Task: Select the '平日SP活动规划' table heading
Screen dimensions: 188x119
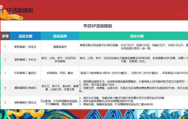Action: point(98,26)
